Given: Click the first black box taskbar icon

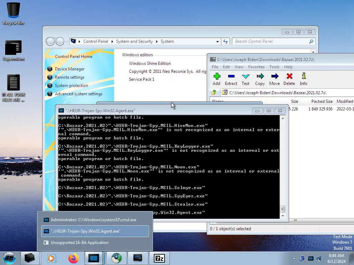Looking at the screenshot, I should 30,258.
